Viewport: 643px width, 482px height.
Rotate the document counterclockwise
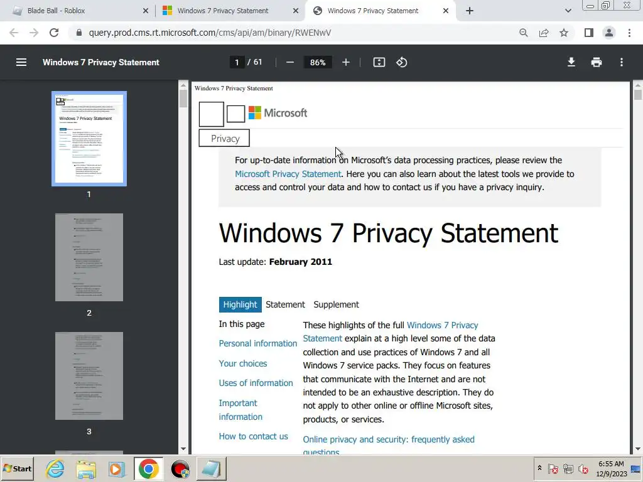[401, 62]
